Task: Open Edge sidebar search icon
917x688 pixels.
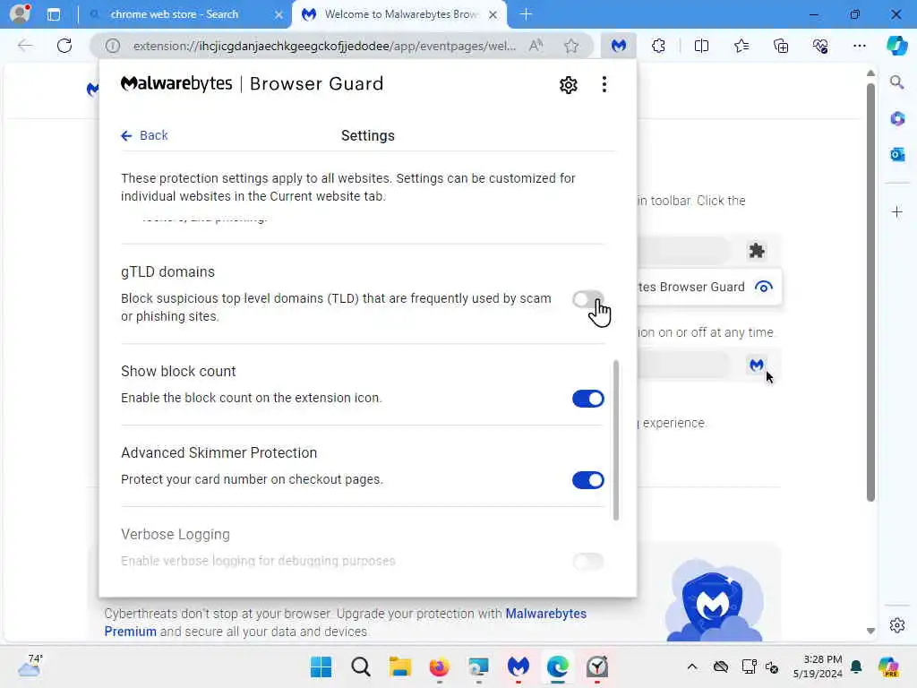Action: (x=897, y=82)
